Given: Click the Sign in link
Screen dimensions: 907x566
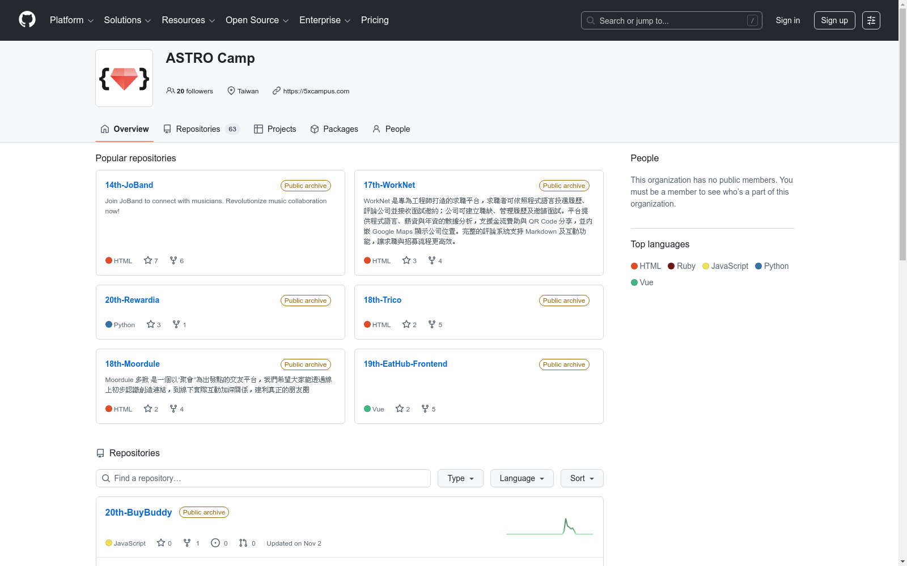Looking at the screenshot, I should (x=788, y=20).
